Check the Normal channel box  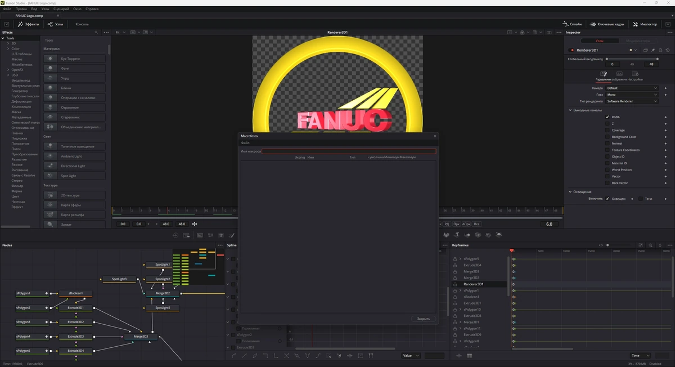(x=607, y=144)
